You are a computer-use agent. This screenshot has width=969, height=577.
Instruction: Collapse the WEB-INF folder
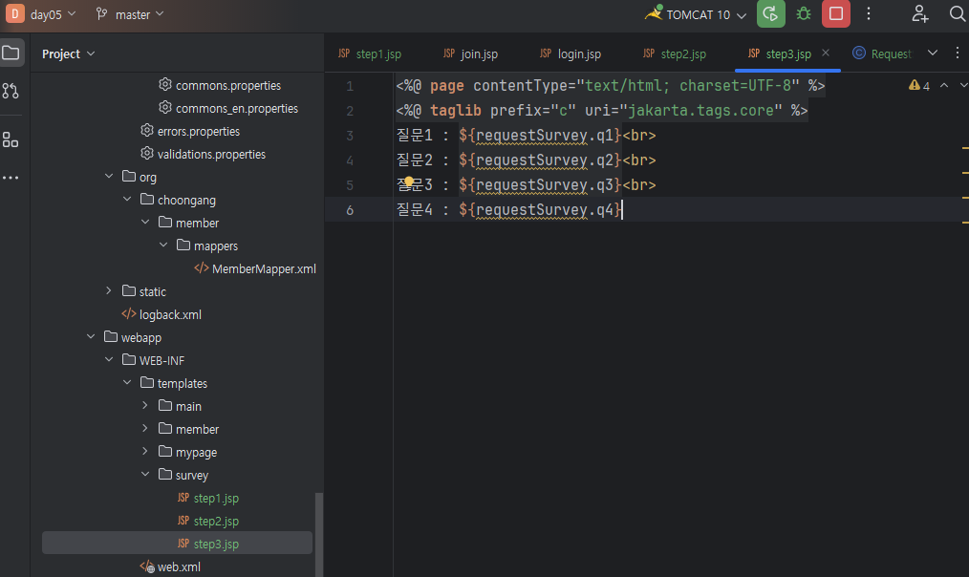coord(109,359)
